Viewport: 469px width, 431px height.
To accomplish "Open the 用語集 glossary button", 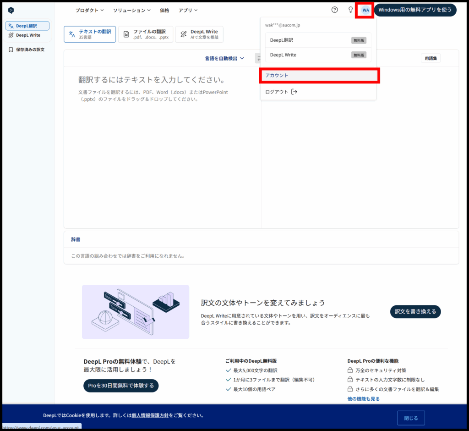I will tap(431, 58).
